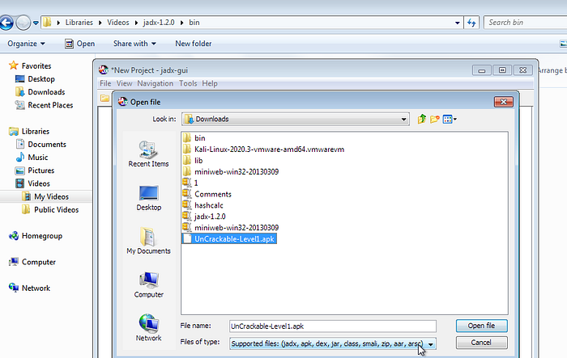Open Look in Downloads dropdown
The width and height of the screenshot is (567, 358).
point(404,119)
